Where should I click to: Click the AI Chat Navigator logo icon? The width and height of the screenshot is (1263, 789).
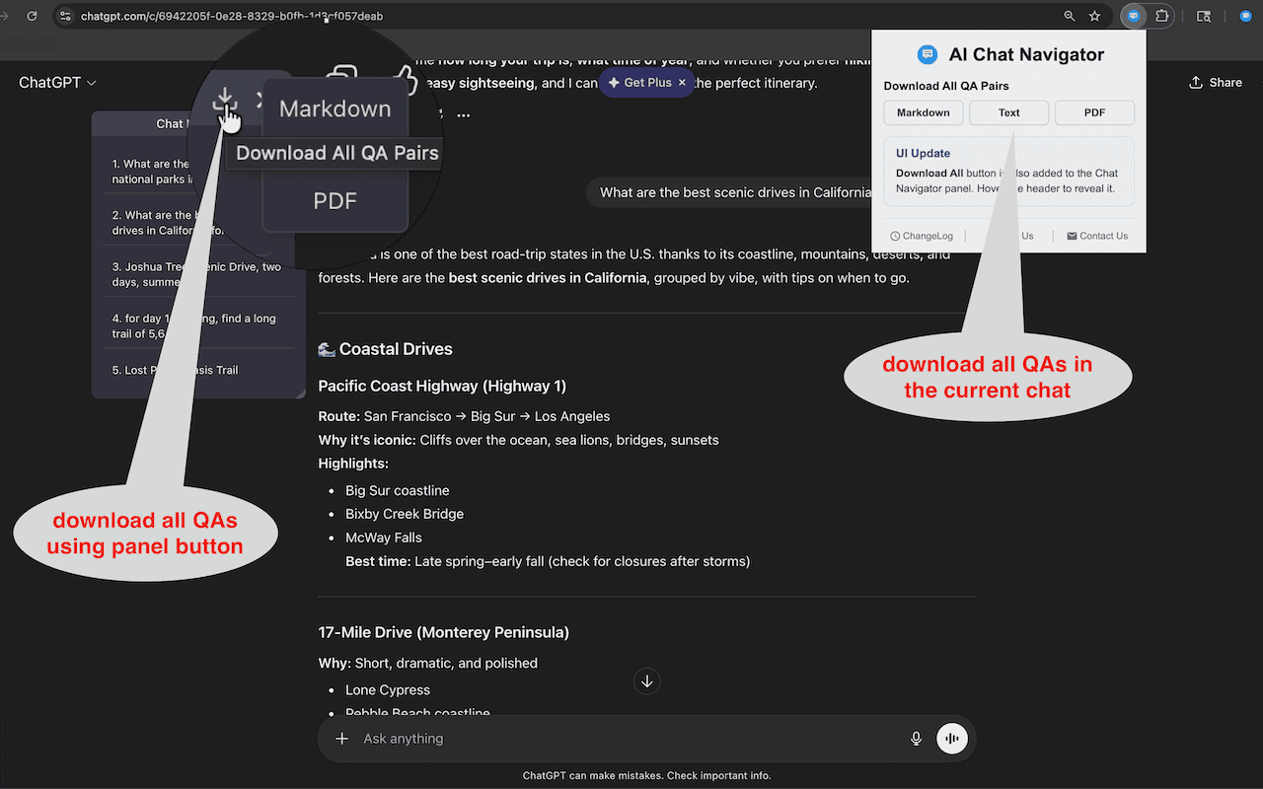click(926, 54)
